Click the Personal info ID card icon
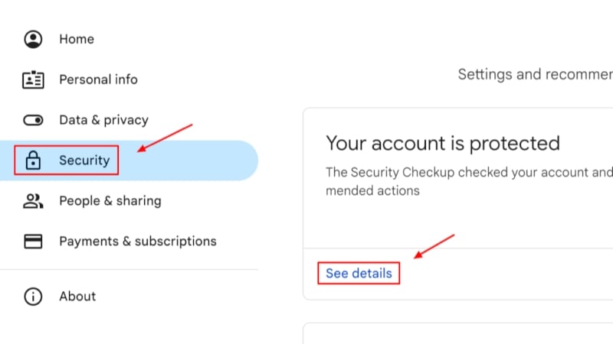The image size is (613, 344). pyautogui.click(x=33, y=80)
